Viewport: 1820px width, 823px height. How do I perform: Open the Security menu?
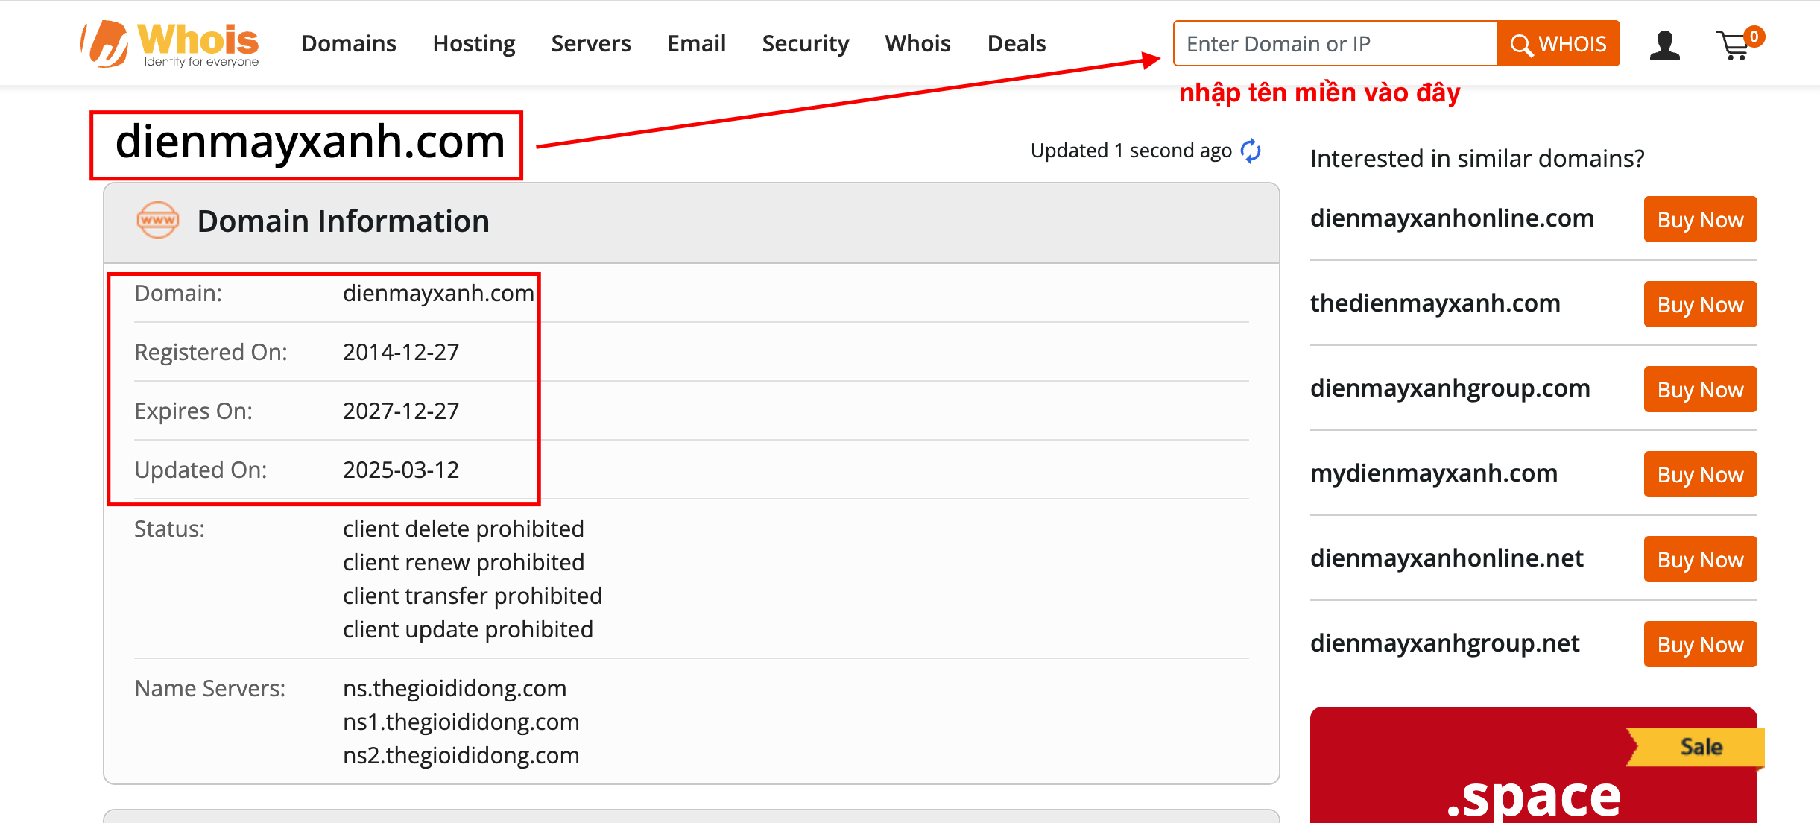tap(806, 43)
